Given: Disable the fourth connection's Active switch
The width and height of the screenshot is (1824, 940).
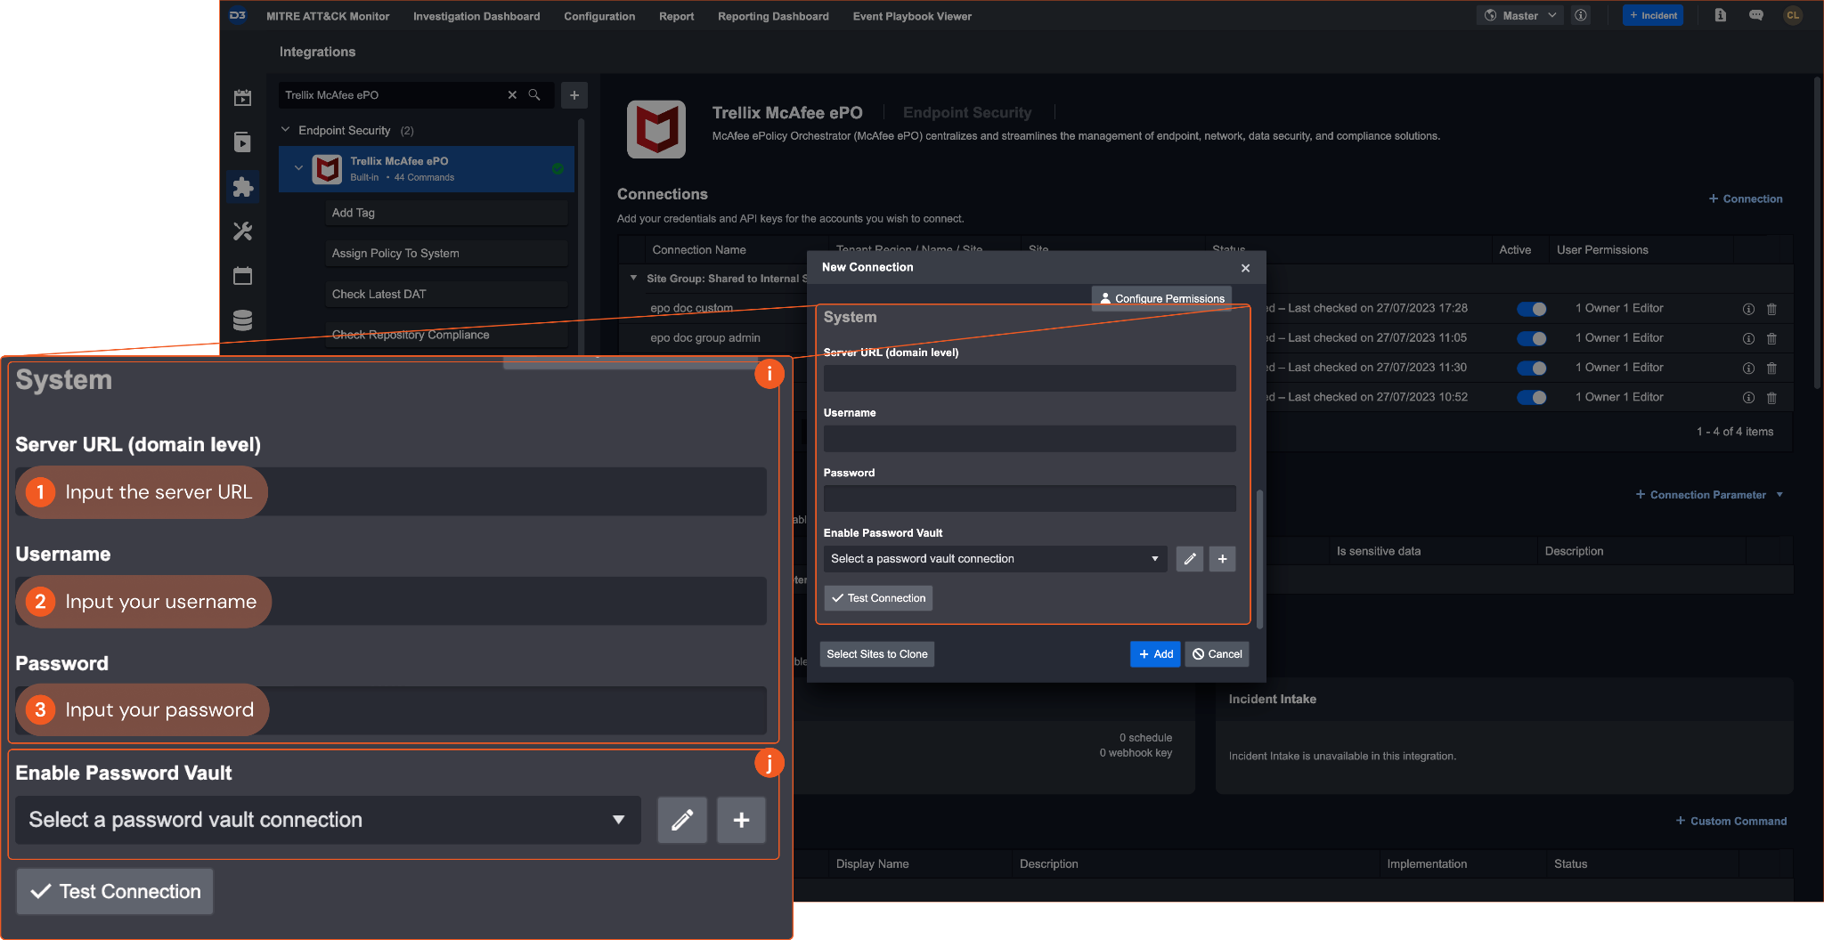Looking at the screenshot, I should 1532,398.
